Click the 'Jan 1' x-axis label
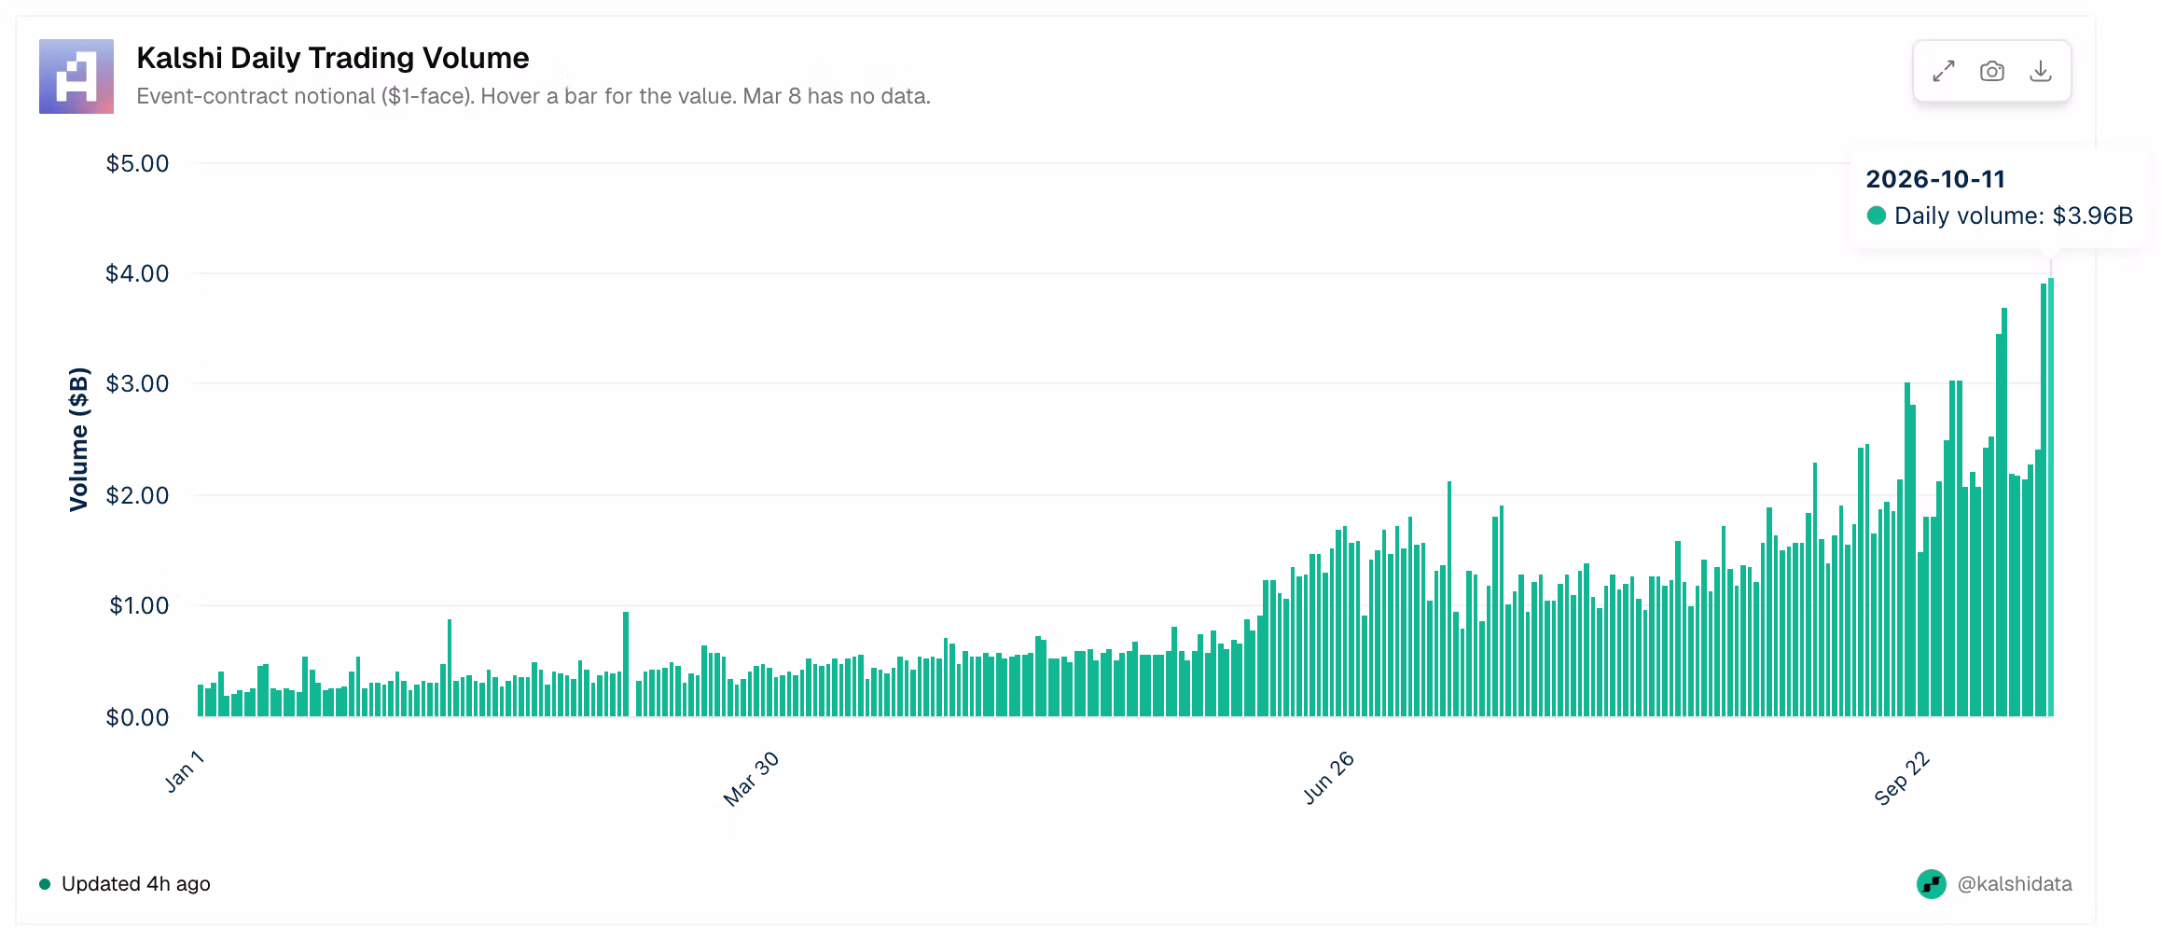 coord(185,772)
